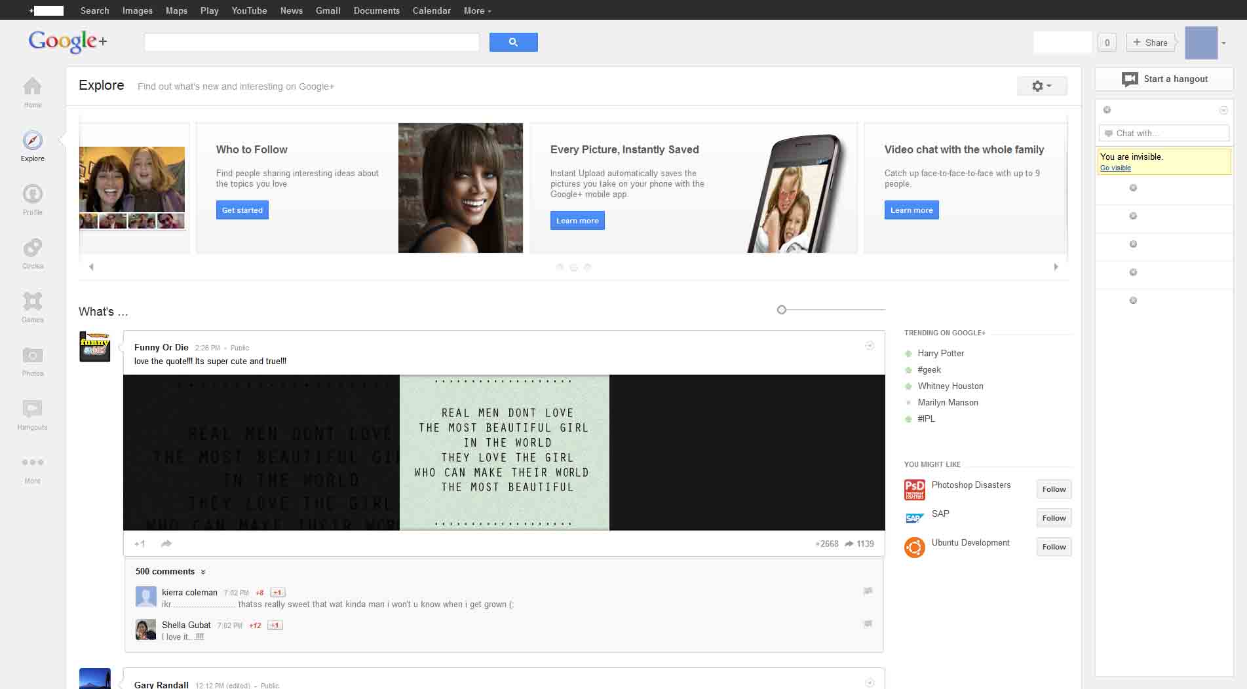Open options menu on Funny Or Die post
1247x689 pixels.
pos(870,345)
